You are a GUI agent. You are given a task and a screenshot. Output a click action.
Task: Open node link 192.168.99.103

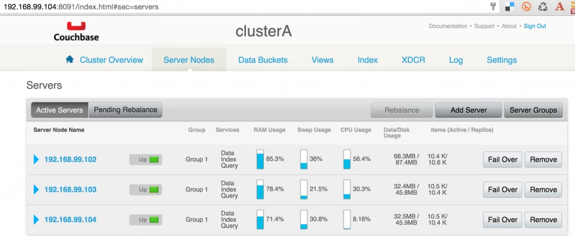[x=70, y=190]
